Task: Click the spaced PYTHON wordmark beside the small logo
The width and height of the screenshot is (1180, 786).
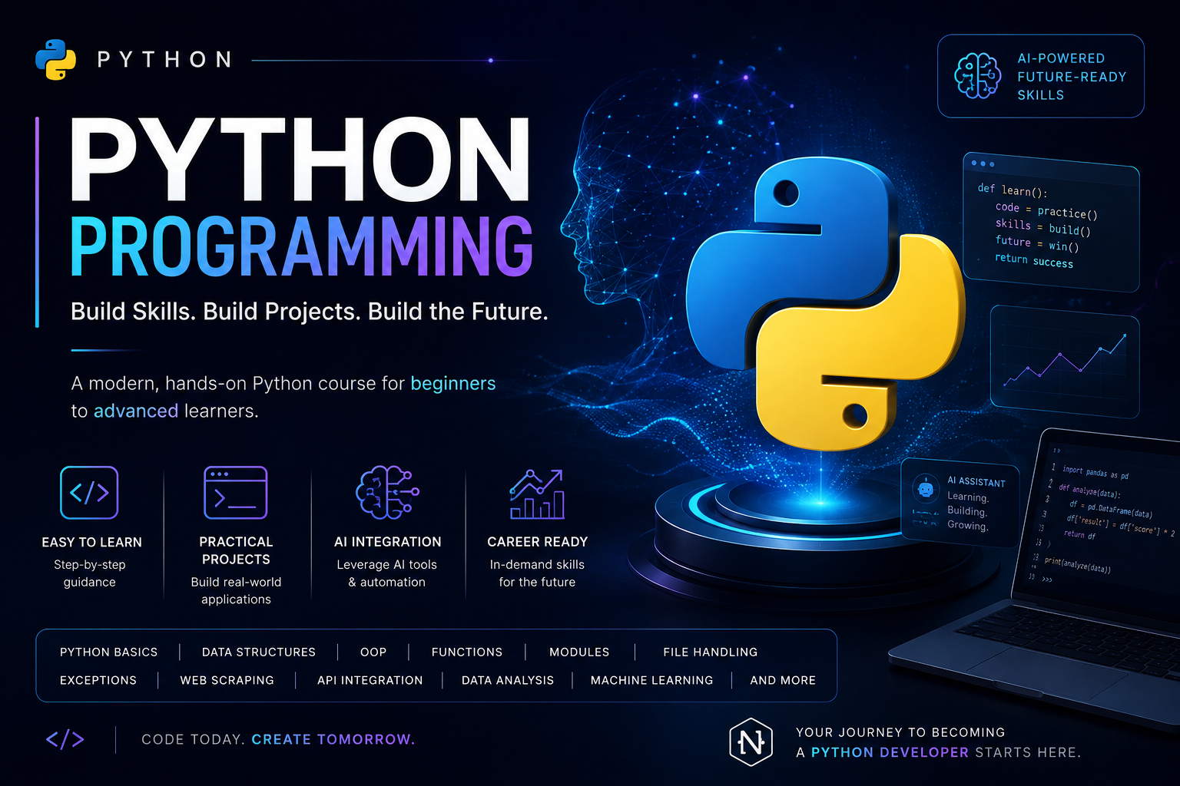Action: point(165,60)
